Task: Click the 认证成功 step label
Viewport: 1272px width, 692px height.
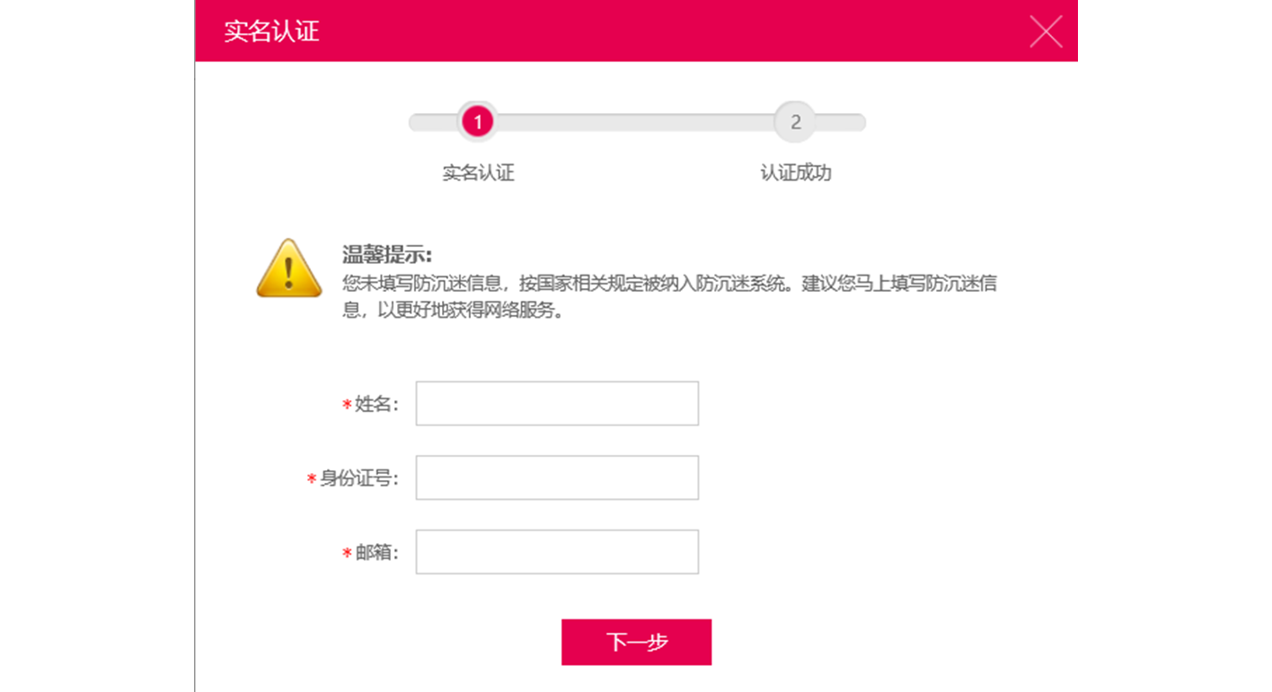Action: click(796, 173)
